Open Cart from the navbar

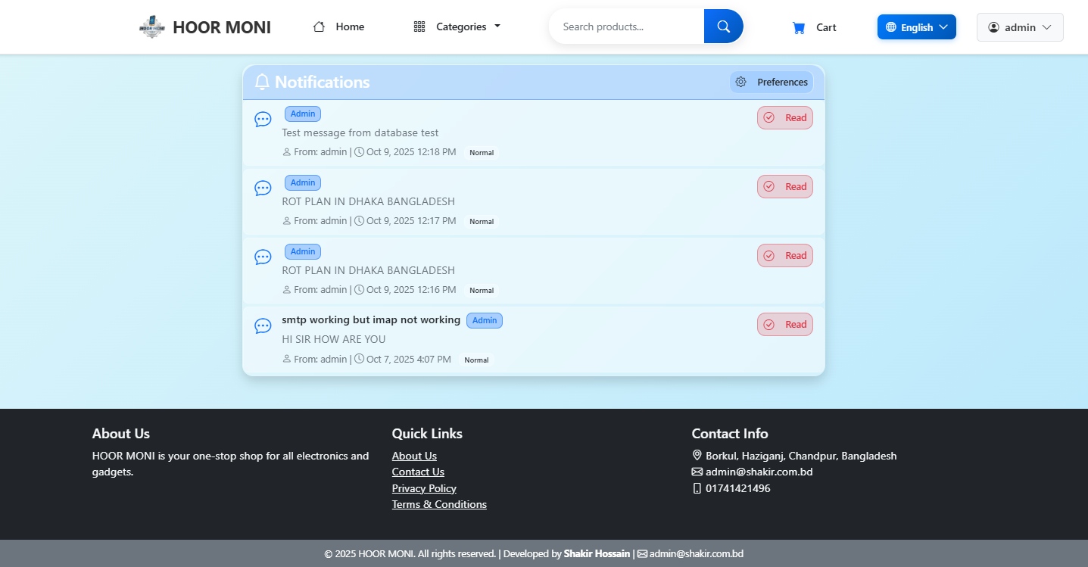pyautogui.click(x=814, y=27)
